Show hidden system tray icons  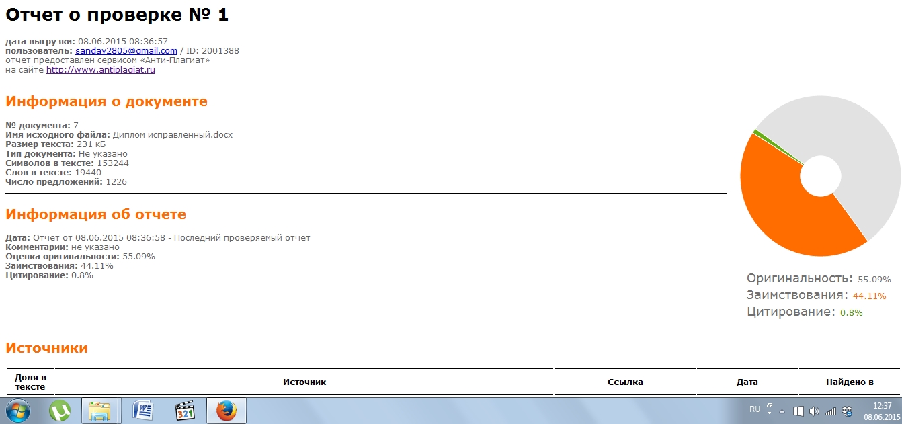[x=782, y=411]
